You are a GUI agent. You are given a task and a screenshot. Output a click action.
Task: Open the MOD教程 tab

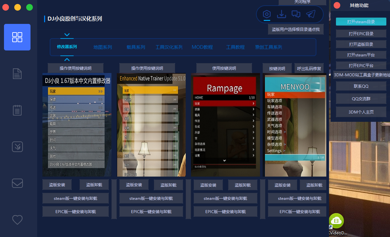tap(202, 47)
